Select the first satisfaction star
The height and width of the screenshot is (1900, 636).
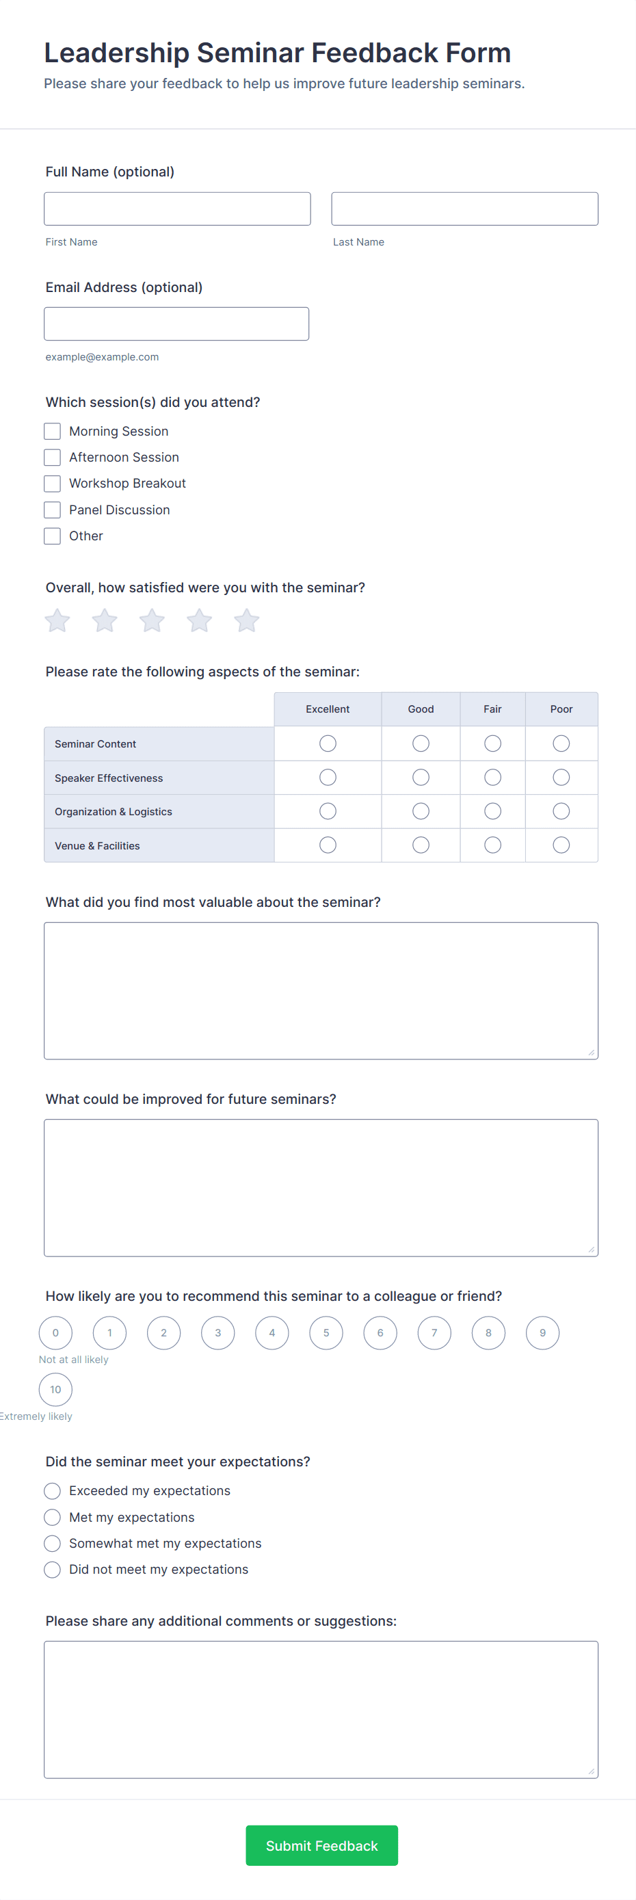pyautogui.click(x=57, y=620)
